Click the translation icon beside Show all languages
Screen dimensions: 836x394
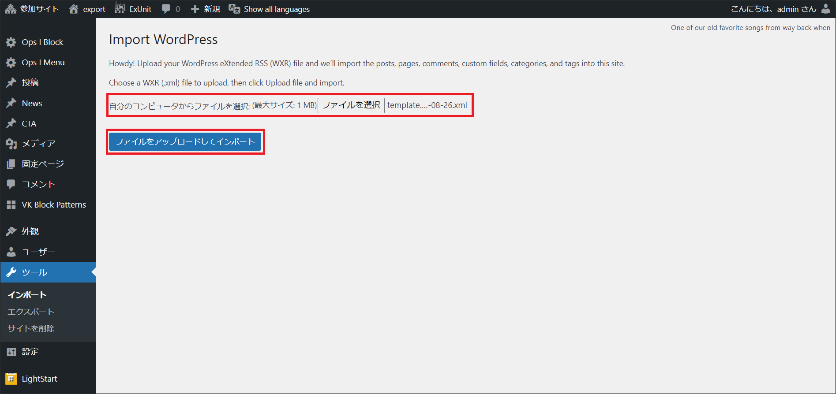(x=234, y=9)
